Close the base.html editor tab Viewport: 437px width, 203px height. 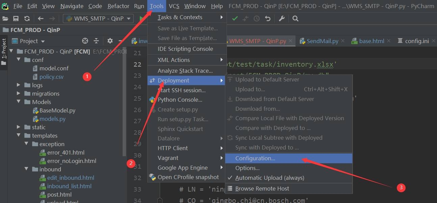coord(389,41)
